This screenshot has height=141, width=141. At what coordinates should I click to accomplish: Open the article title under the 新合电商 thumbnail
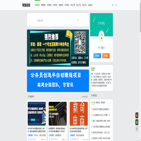pyautogui.click(x=79, y=130)
